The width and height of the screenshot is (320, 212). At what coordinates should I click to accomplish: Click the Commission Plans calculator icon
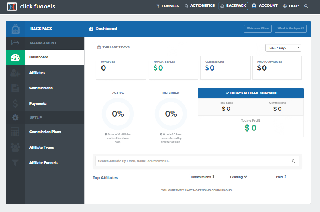(15, 132)
